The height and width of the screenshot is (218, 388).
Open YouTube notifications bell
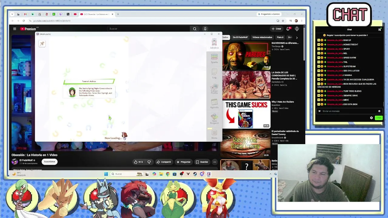288,29
